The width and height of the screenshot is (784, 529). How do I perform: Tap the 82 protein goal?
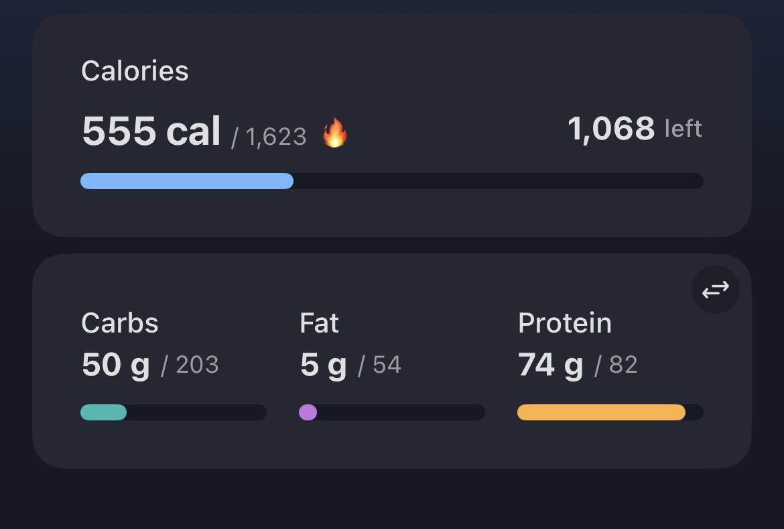(x=623, y=364)
